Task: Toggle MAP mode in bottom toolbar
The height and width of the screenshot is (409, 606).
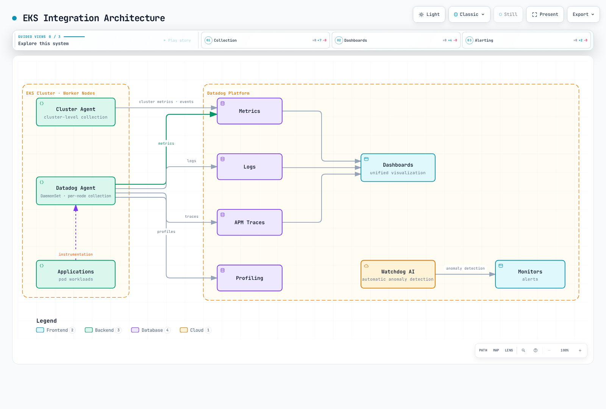Action: click(496, 350)
